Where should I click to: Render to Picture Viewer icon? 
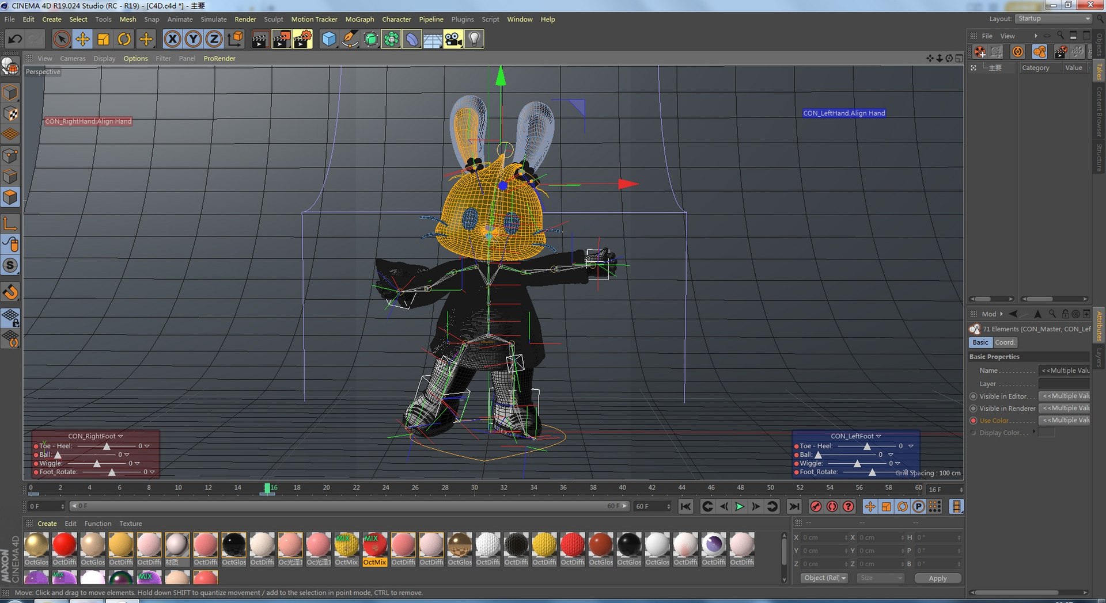281,39
